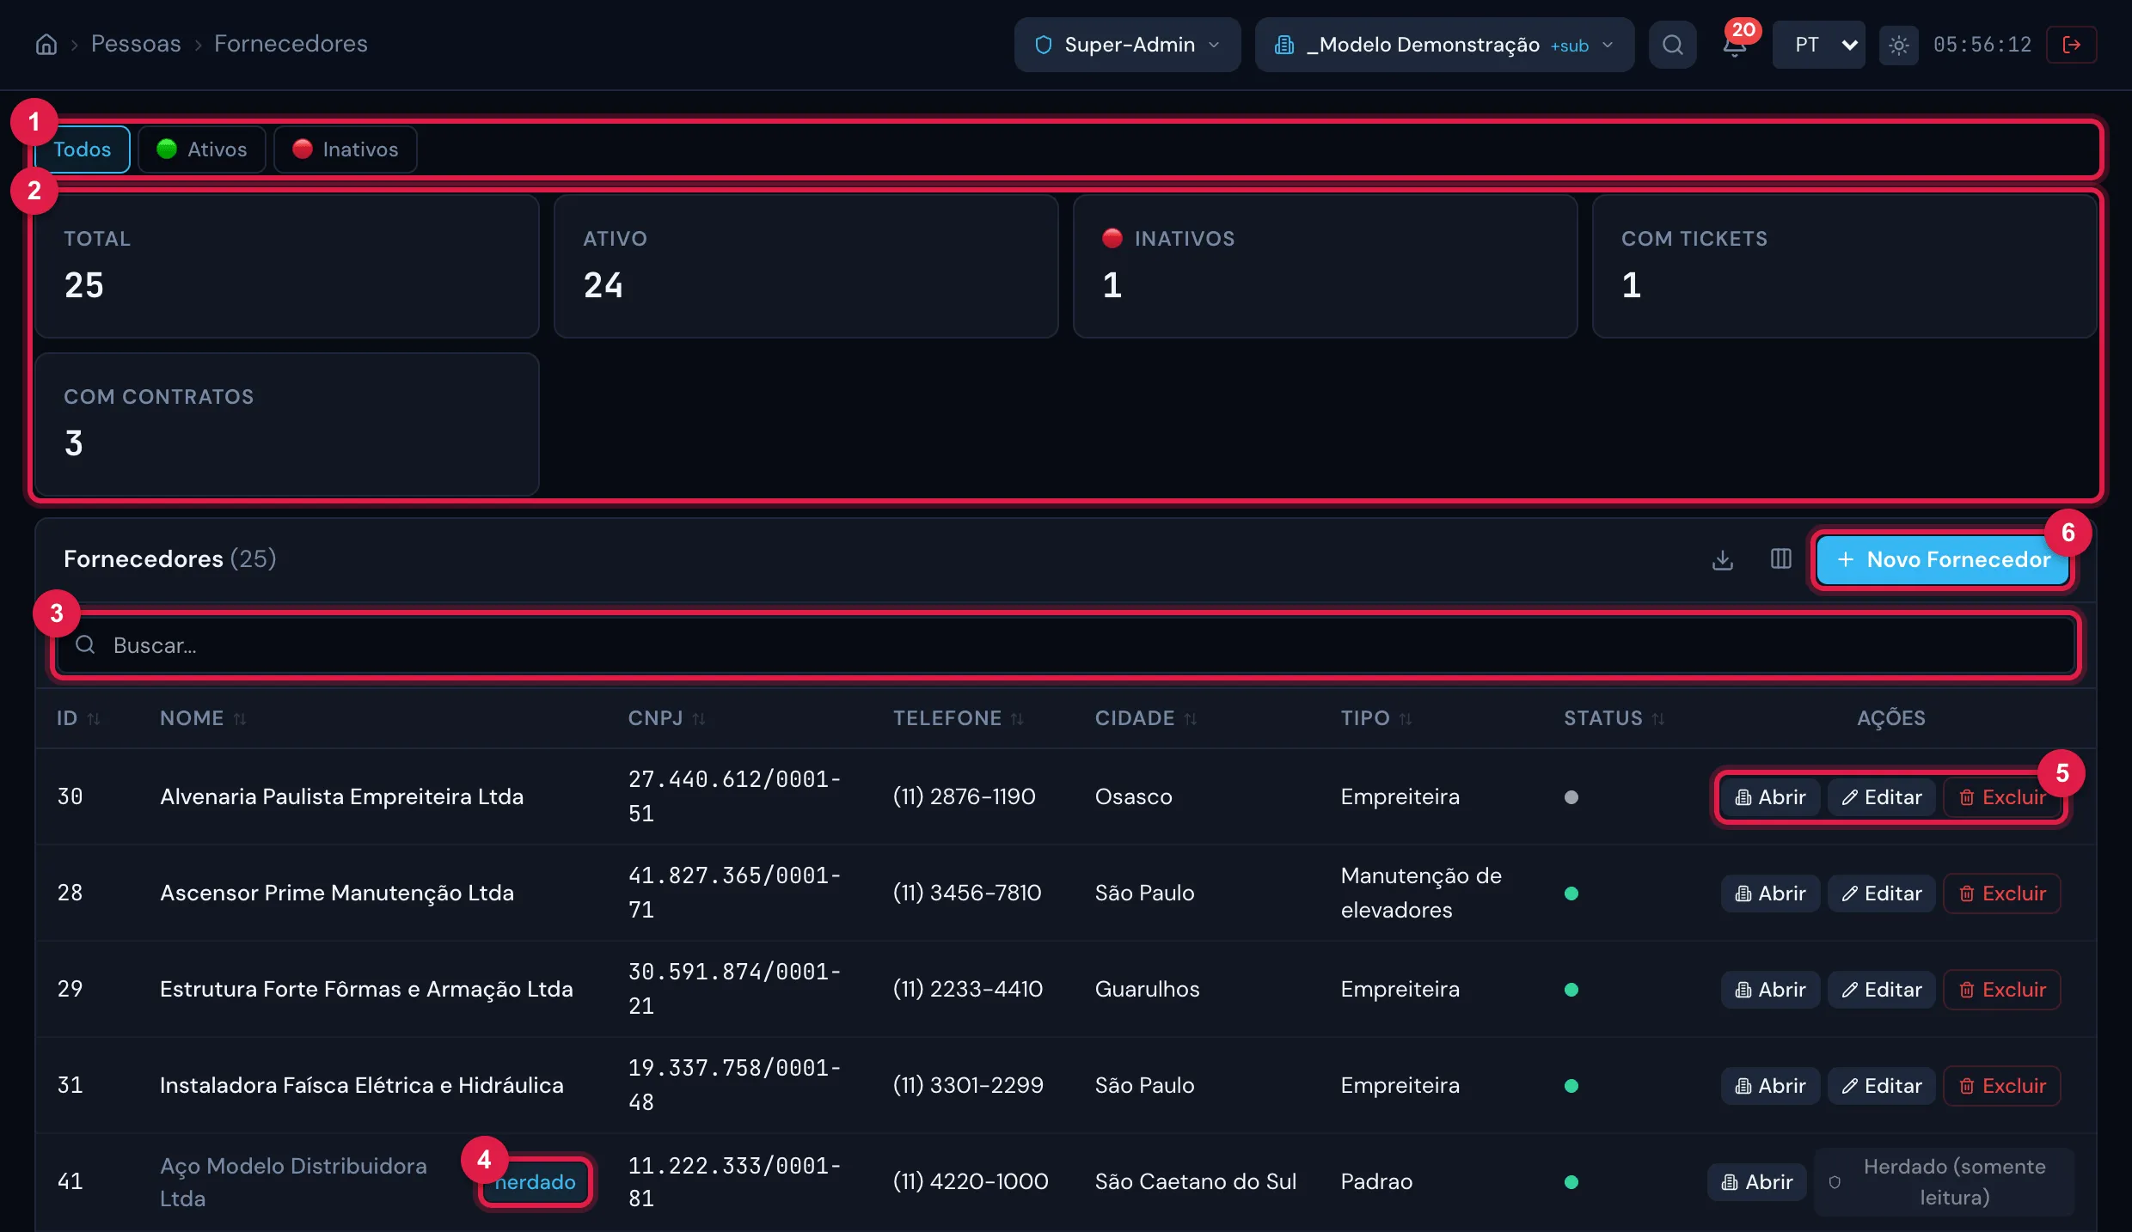Edit Alvenaria Paulista Empreiteira Ltda row
Viewport: 2132px width, 1232px height.
coord(1881,797)
